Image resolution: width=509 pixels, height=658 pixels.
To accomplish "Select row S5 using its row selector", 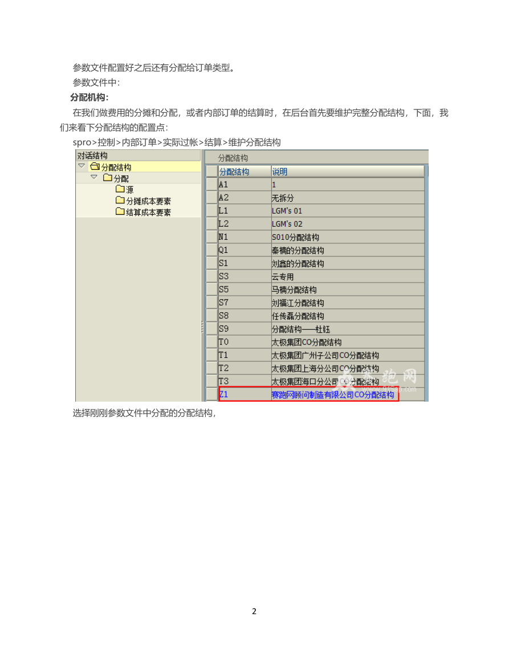I will click(x=211, y=289).
